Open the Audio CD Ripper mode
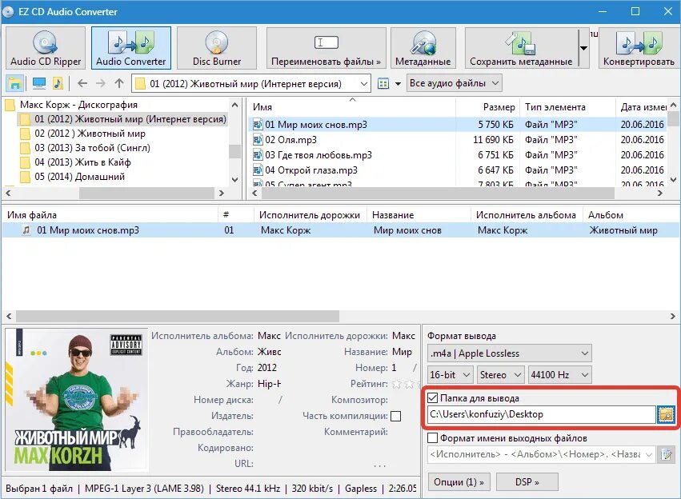Viewport: 681px width, 499px height. click(x=46, y=48)
